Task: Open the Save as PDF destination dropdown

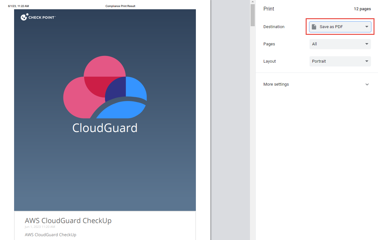Action: (340, 27)
